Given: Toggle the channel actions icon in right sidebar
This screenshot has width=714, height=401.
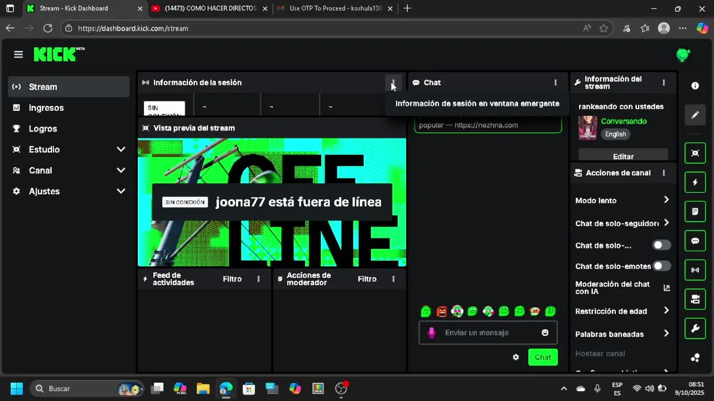Looking at the screenshot, I should pyautogui.click(x=695, y=300).
